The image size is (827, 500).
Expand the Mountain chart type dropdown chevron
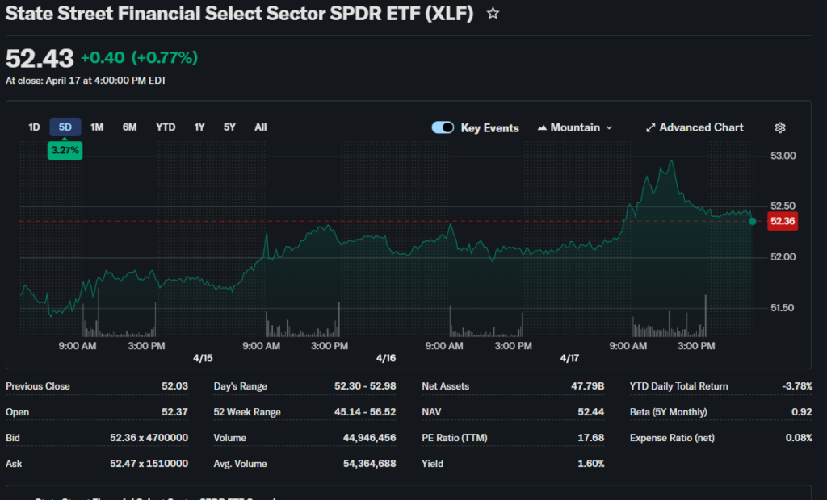pos(609,127)
